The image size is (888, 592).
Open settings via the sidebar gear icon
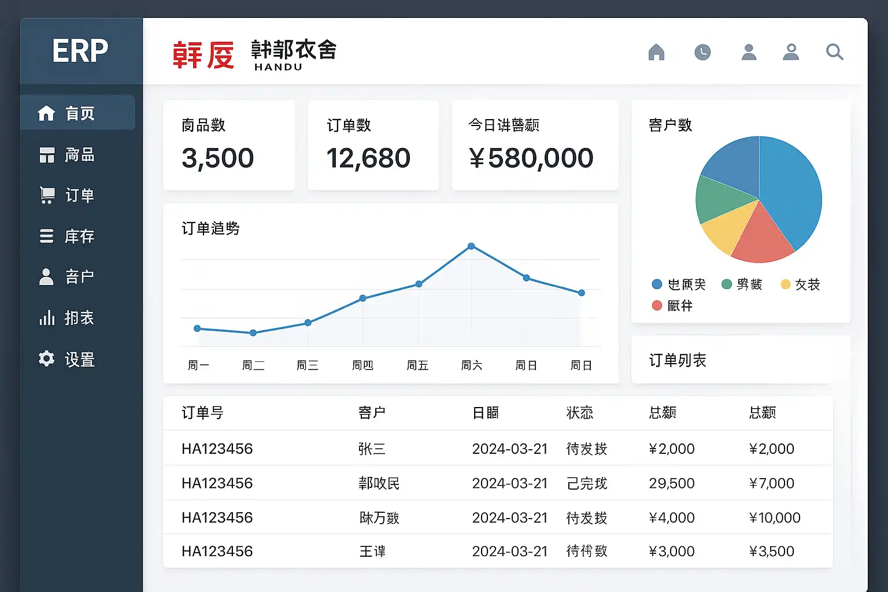coord(47,359)
